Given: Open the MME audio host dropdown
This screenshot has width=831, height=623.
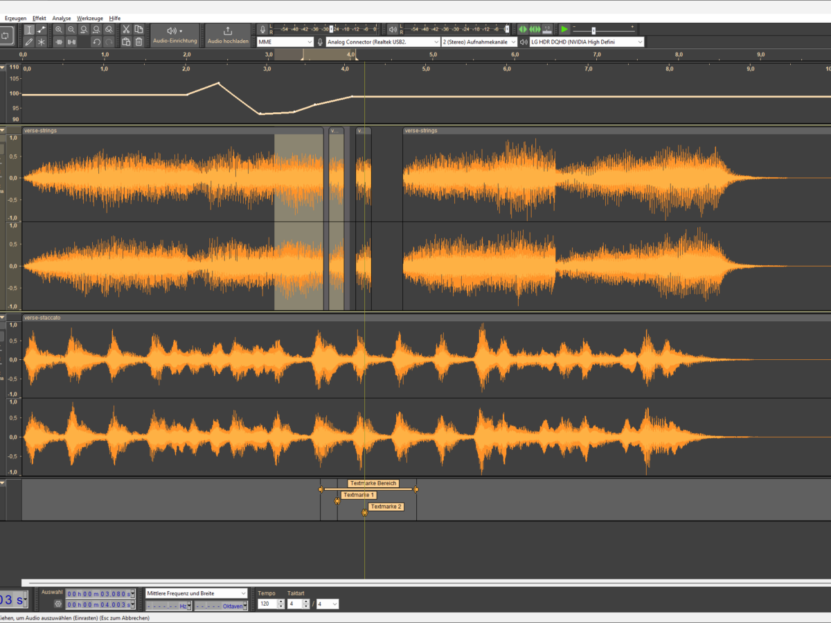Looking at the screenshot, I should tap(285, 42).
